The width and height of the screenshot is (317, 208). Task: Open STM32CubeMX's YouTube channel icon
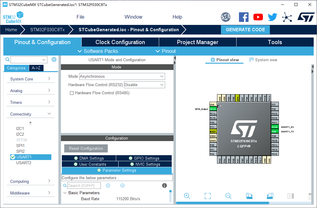point(258,17)
